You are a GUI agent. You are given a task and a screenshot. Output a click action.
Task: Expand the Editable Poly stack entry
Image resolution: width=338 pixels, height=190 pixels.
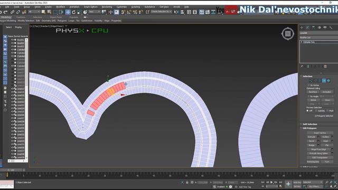tap(302, 42)
